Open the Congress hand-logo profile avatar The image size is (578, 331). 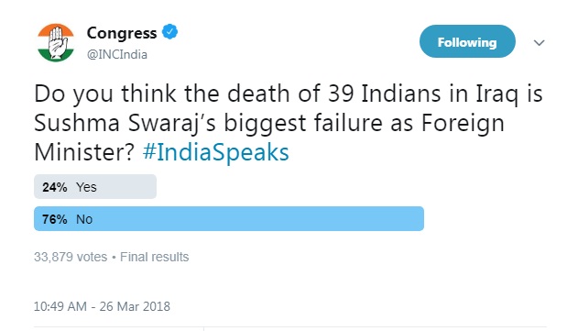pyautogui.click(x=56, y=42)
